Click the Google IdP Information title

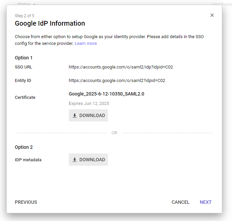[50, 24]
